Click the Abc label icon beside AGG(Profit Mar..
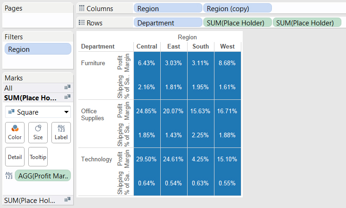Image resolution: width=346 pixels, height=208 pixels. [x=9, y=176]
